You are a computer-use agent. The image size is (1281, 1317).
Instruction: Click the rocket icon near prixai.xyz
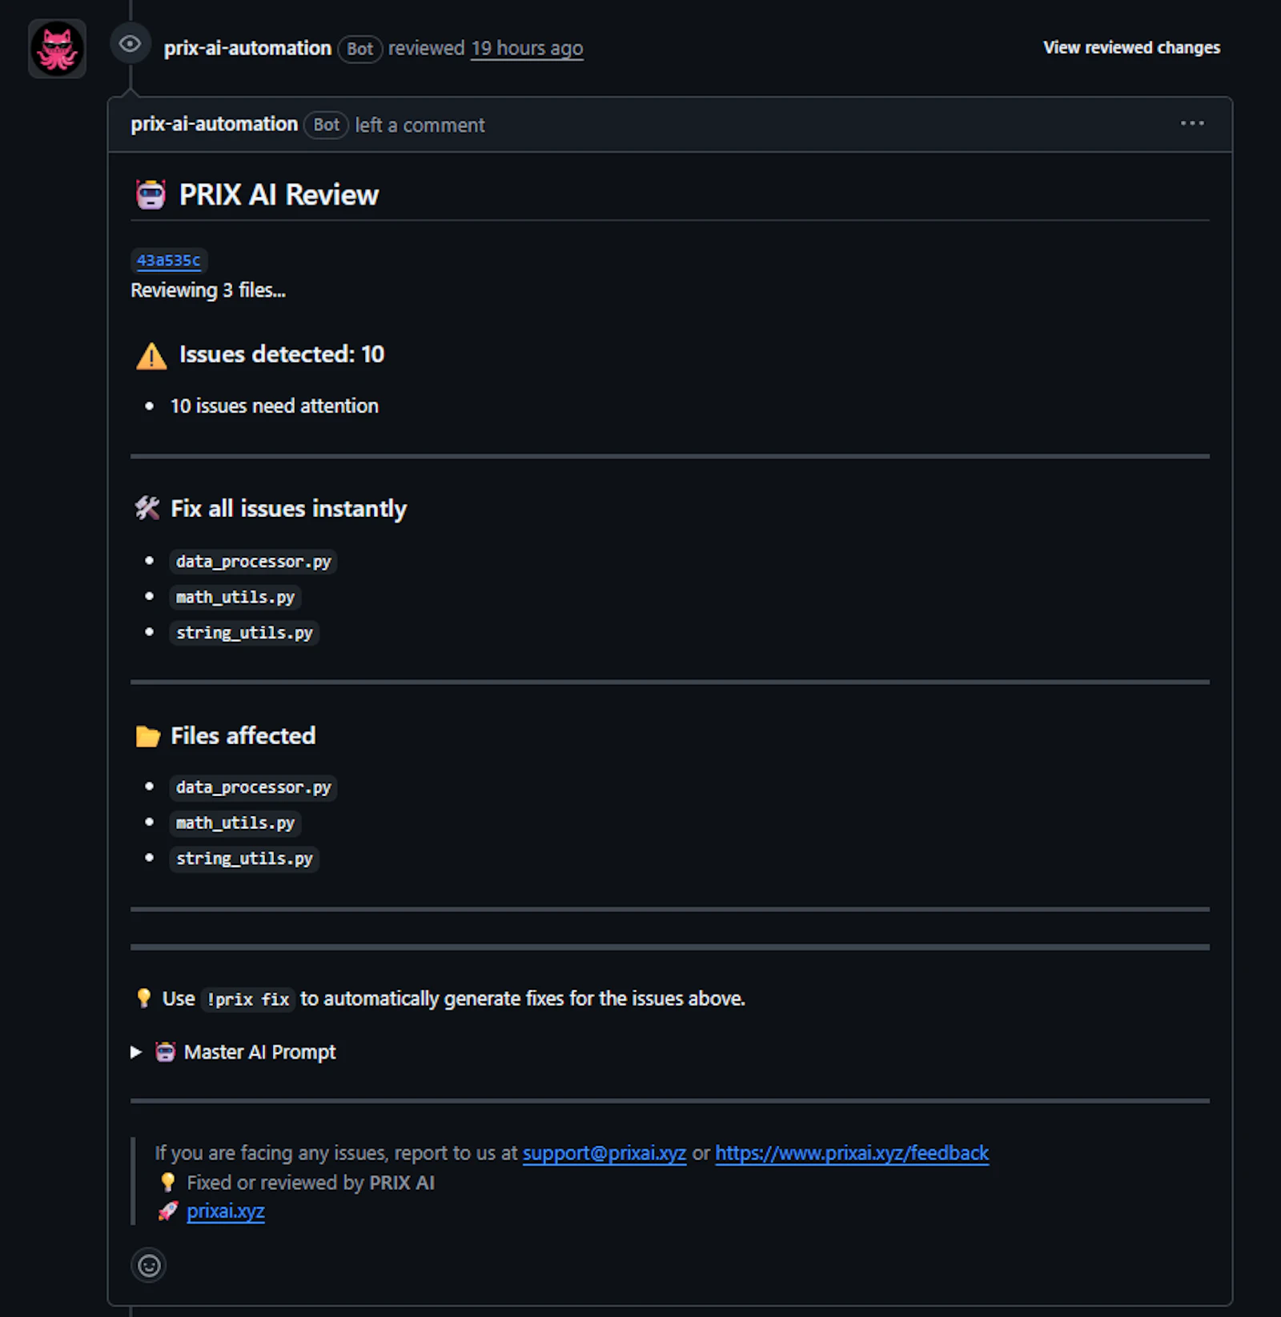click(167, 1211)
